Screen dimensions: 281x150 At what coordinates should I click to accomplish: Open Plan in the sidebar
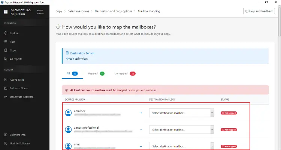[12, 42]
